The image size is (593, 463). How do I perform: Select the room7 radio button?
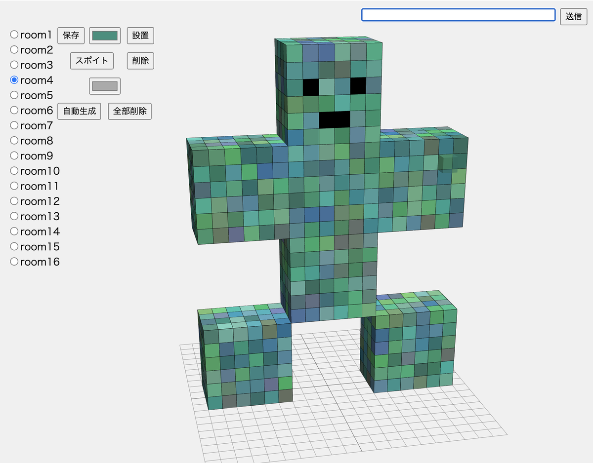click(14, 125)
